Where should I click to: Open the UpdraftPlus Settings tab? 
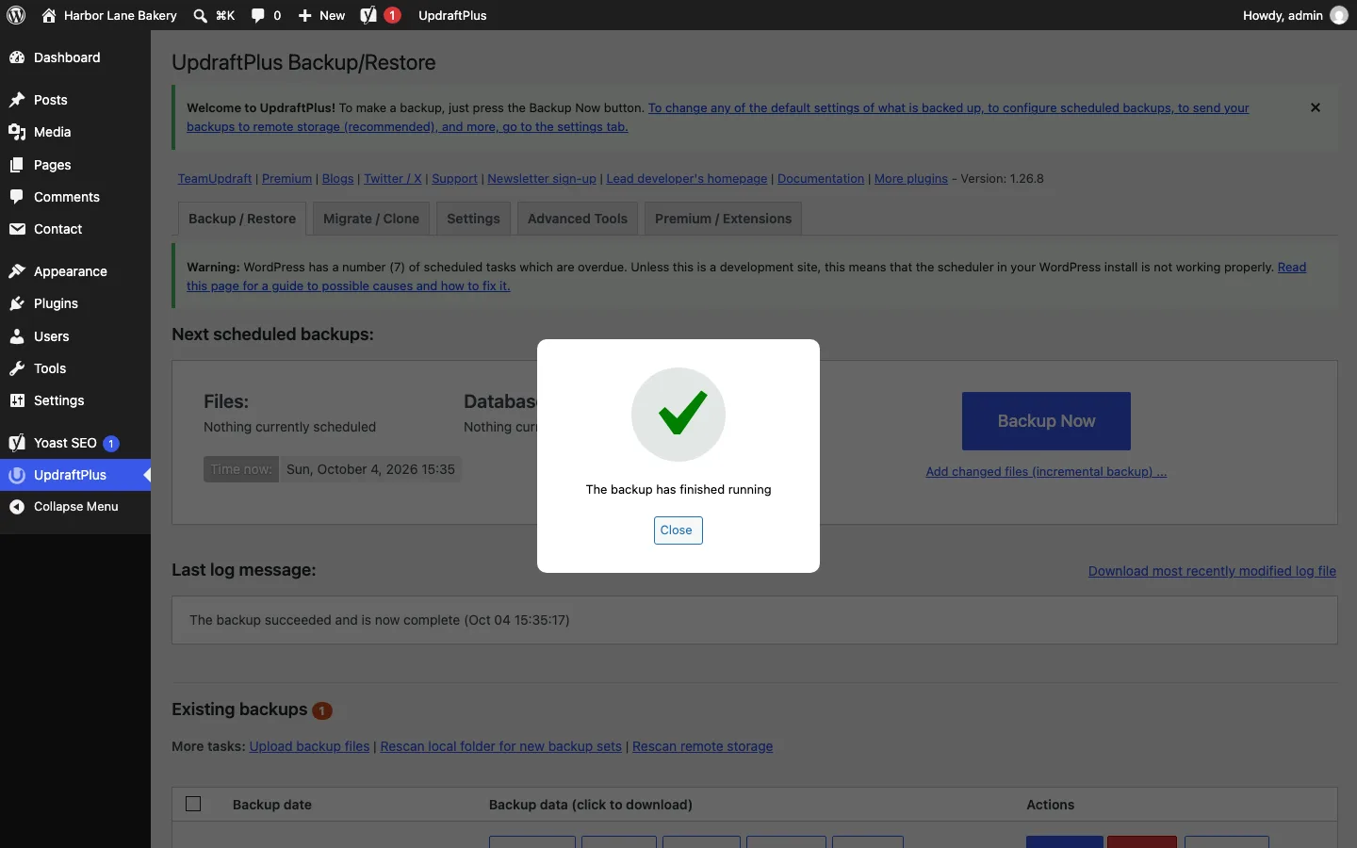click(x=473, y=219)
